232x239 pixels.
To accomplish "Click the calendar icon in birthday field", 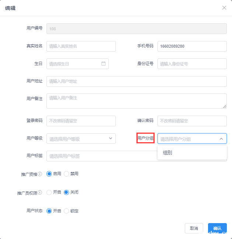I will (104, 64).
